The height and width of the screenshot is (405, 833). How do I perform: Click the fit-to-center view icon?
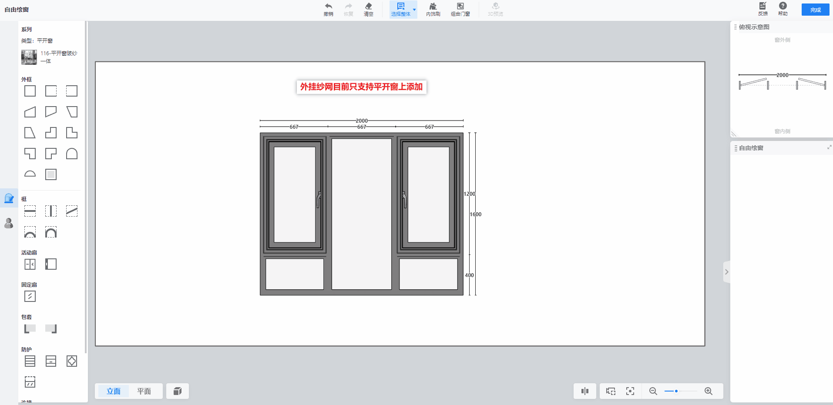click(630, 391)
